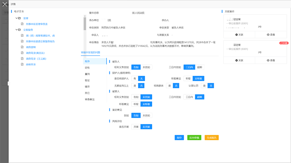The image size is (291, 163).
Task: Select 未告知 for 被告人 权利义务告知
Action: point(146,67)
